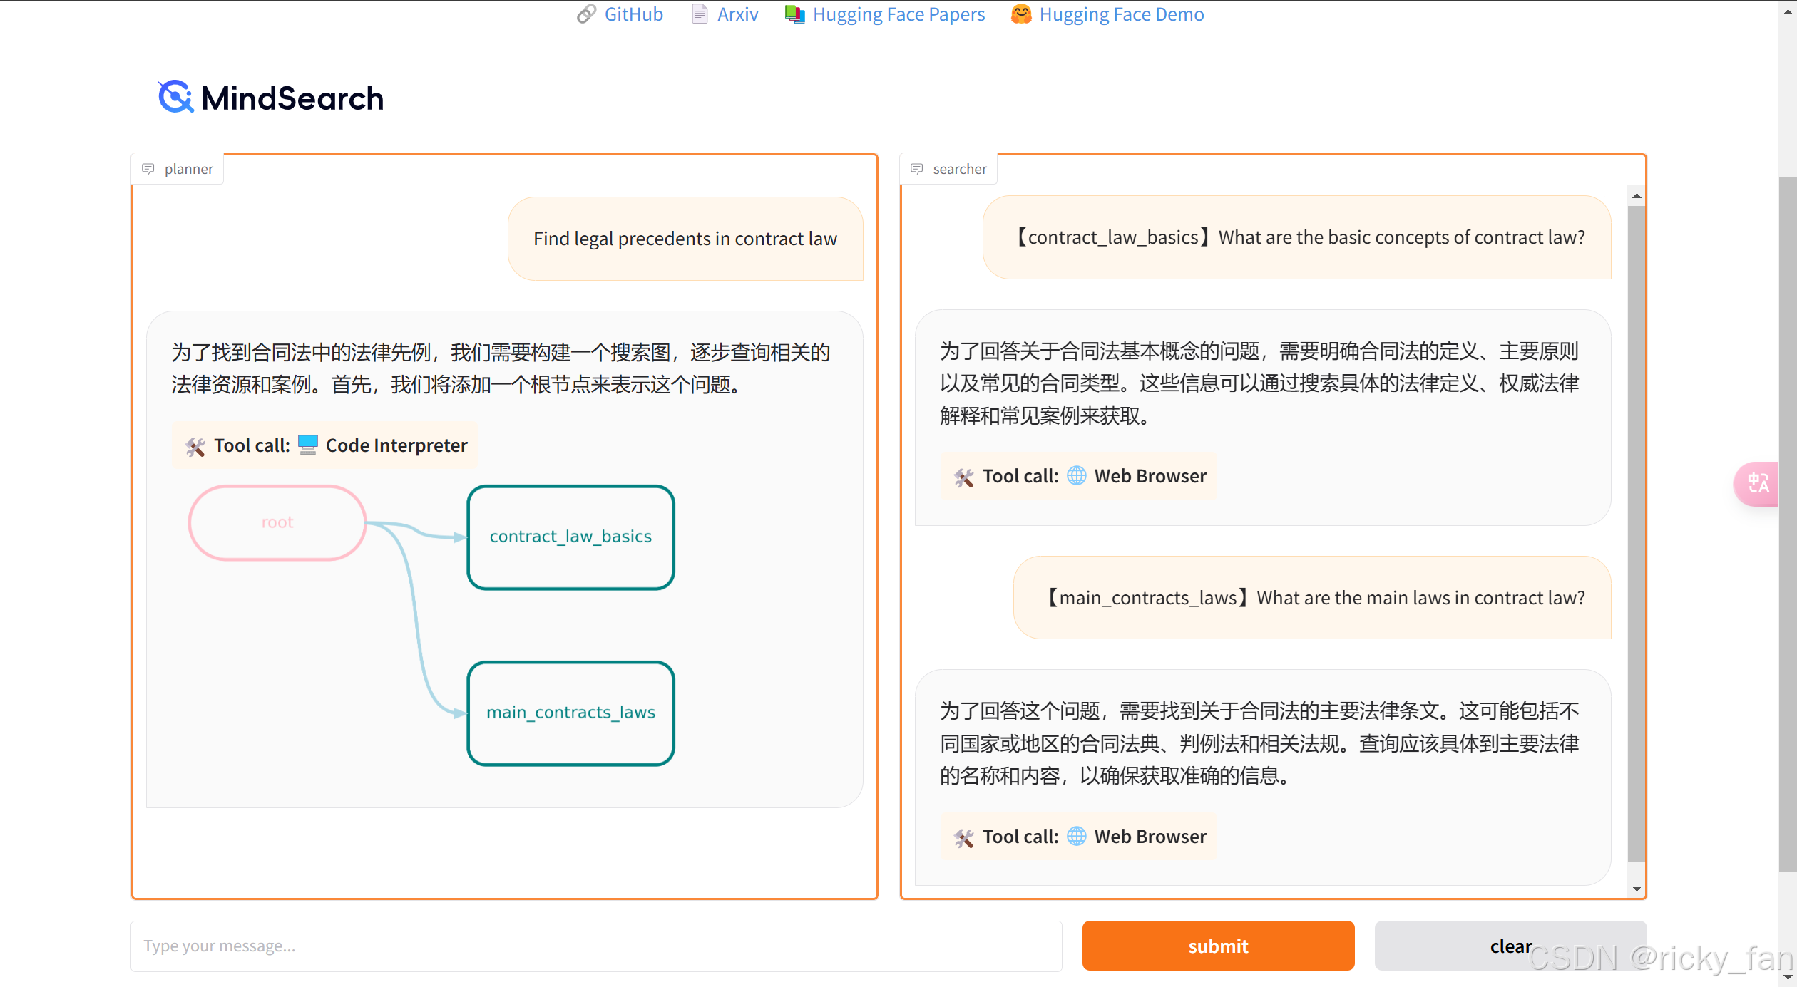Click the pink translate floating button
The width and height of the screenshot is (1797, 987).
tap(1757, 484)
